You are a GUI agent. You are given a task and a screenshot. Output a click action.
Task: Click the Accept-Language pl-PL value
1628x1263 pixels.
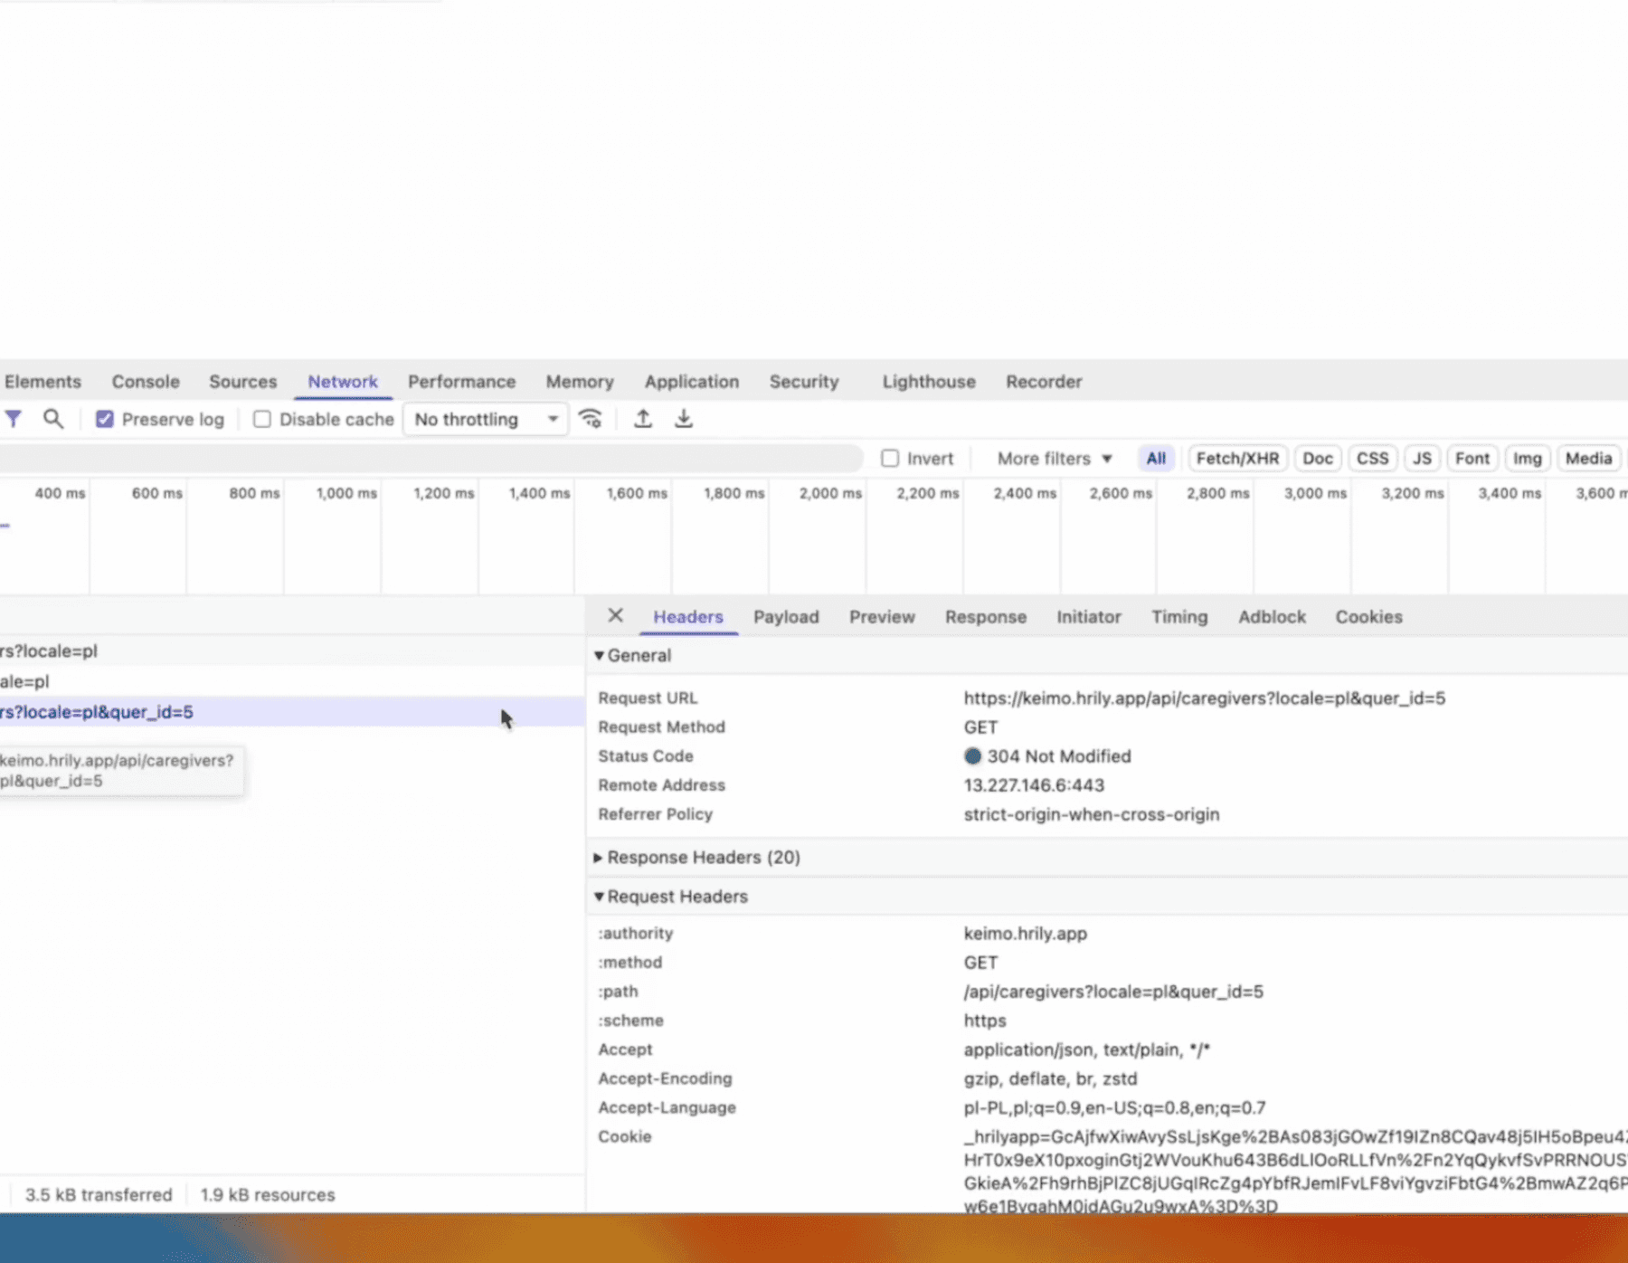coord(1114,1107)
